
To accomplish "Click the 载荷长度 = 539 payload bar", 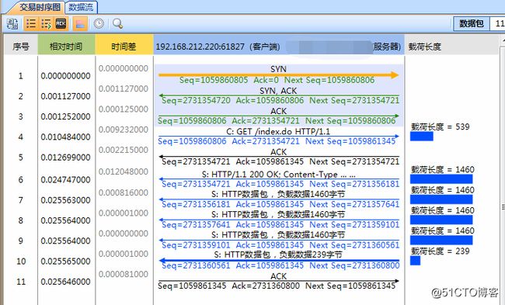I will point(422,137).
